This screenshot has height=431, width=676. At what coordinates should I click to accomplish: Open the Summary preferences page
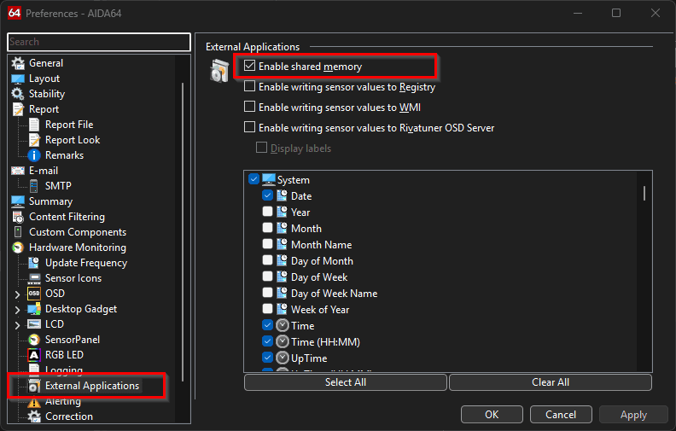50,201
